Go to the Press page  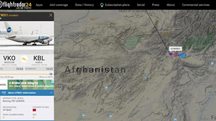[x=156, y=5]
